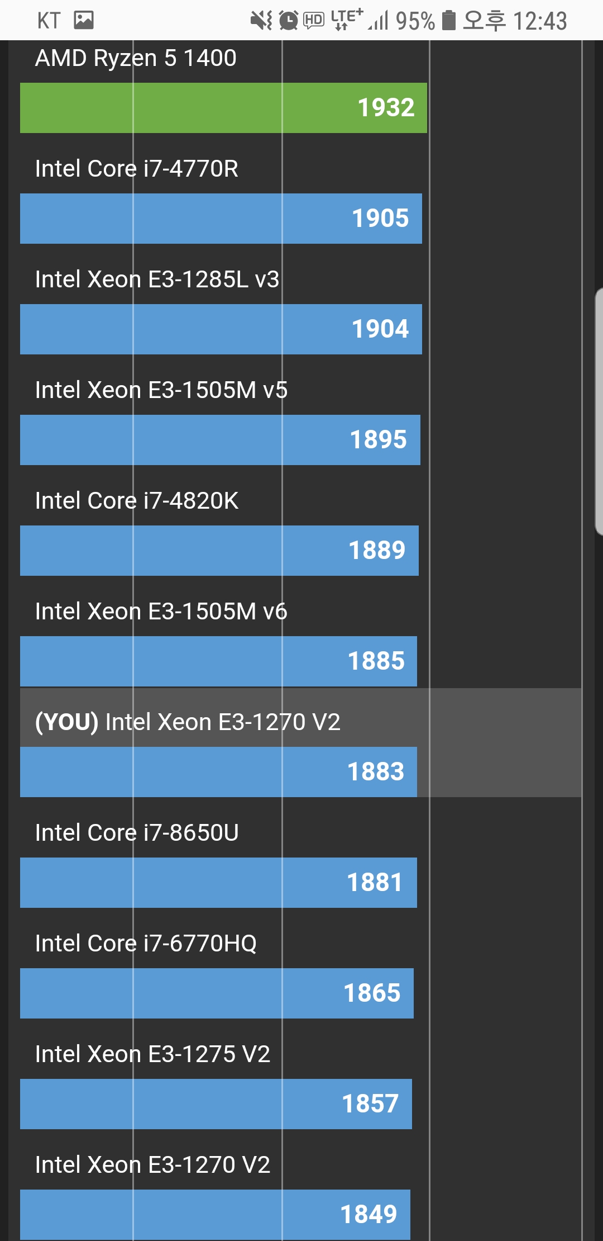
Task: Tap the 12:43 clock in status bar
Action: (540, 21)
